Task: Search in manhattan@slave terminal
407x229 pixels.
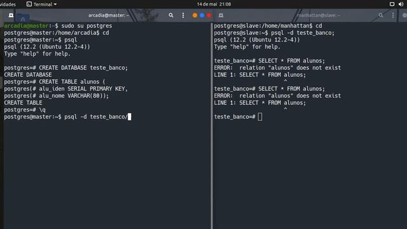Action: pos(380,15)
